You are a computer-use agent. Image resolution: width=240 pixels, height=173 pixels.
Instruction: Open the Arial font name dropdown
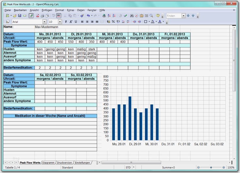tap(45, 22)
